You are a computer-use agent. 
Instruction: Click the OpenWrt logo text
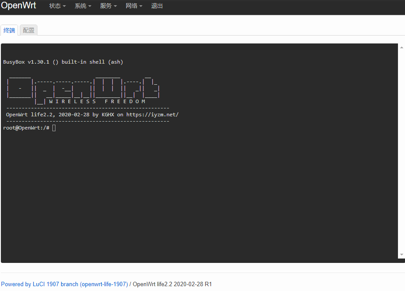[x=18, y=6]
